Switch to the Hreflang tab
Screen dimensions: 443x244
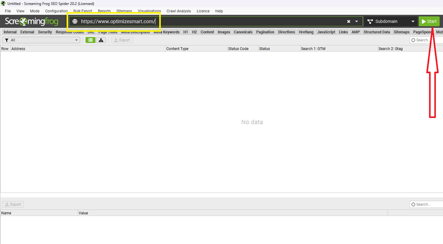[306, 32]
